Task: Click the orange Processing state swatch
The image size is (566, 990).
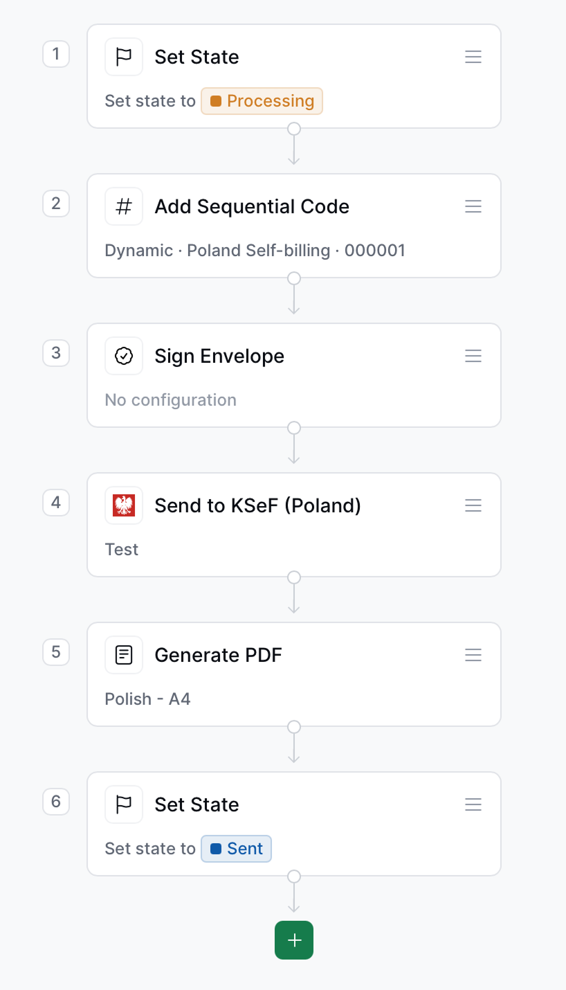Action: [216, 100]
